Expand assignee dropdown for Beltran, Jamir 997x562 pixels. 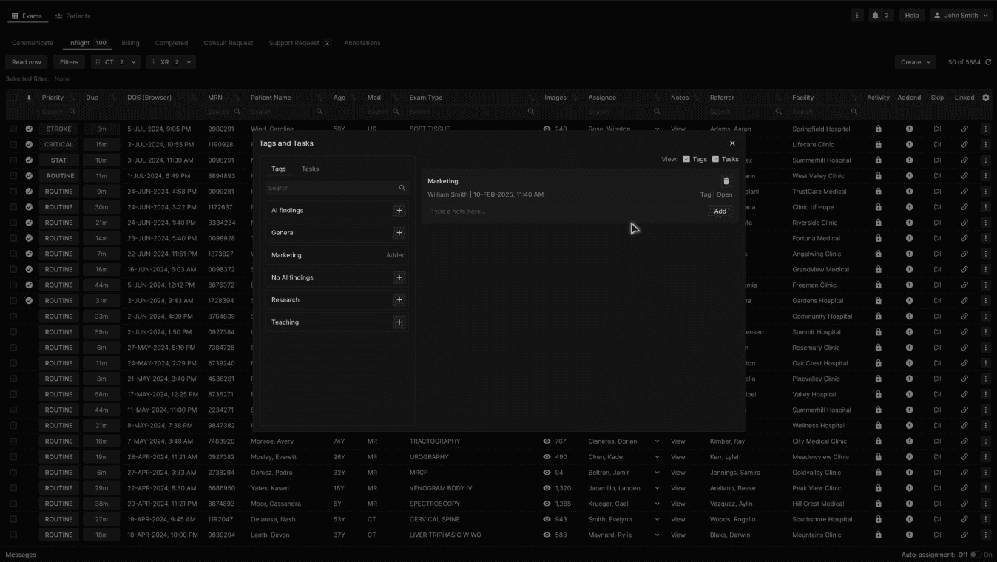point(657,473)
